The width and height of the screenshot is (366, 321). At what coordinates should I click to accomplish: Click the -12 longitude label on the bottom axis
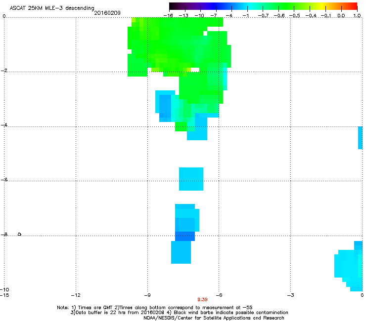tap(76, 295)
